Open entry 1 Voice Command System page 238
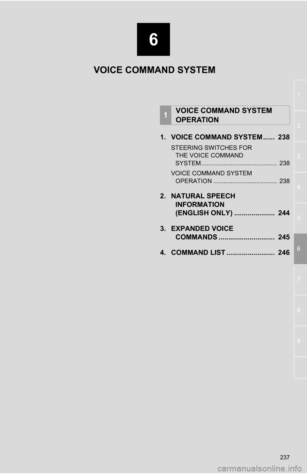Viewport: 307px width, 474px height. click(225, 137)
